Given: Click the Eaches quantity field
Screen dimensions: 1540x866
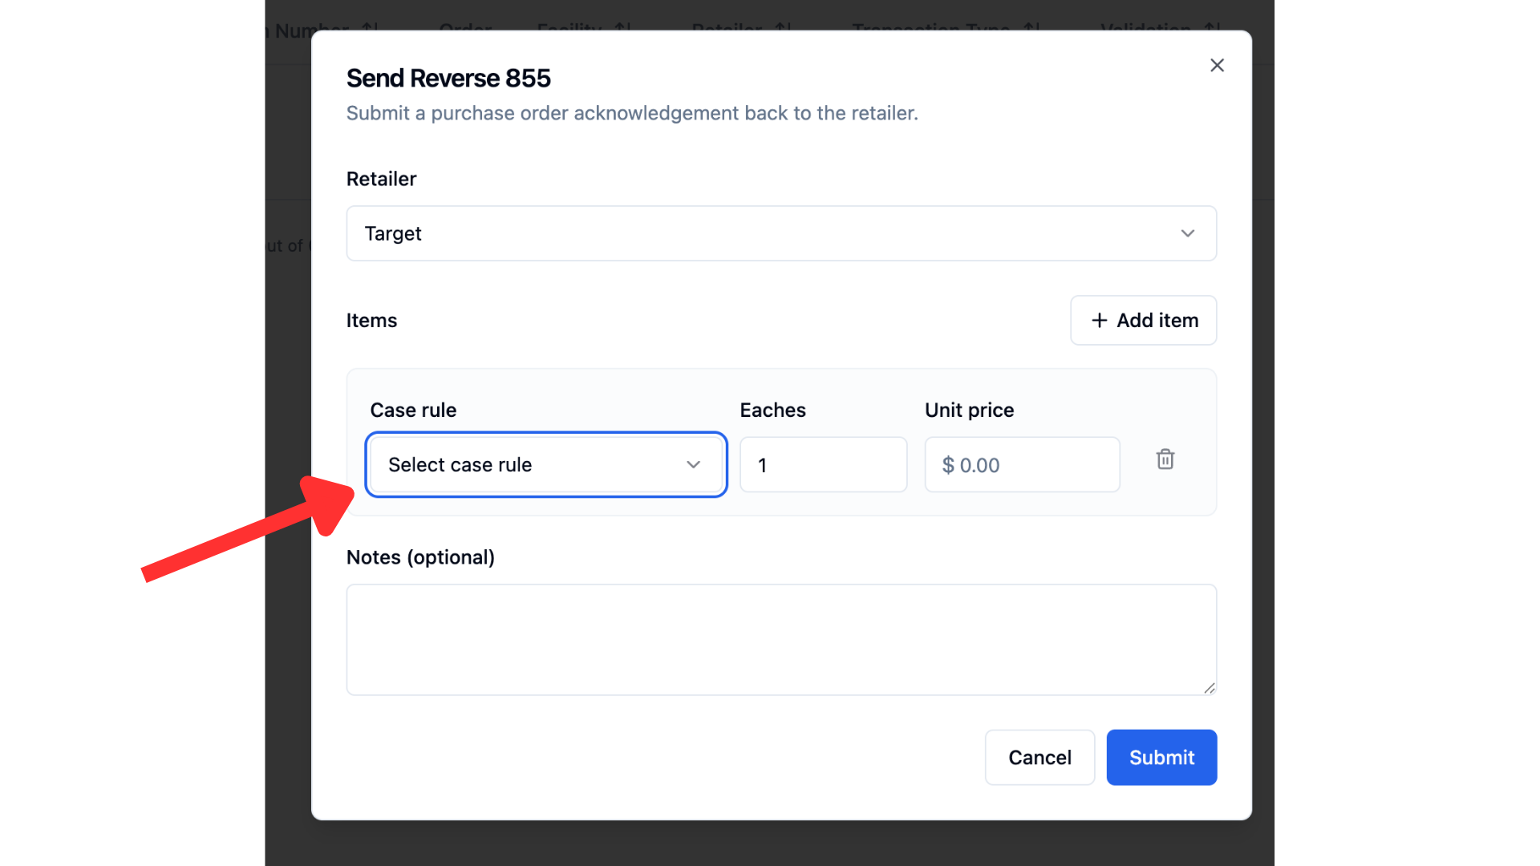Looking at the screenshot, I should click(823, 464).
